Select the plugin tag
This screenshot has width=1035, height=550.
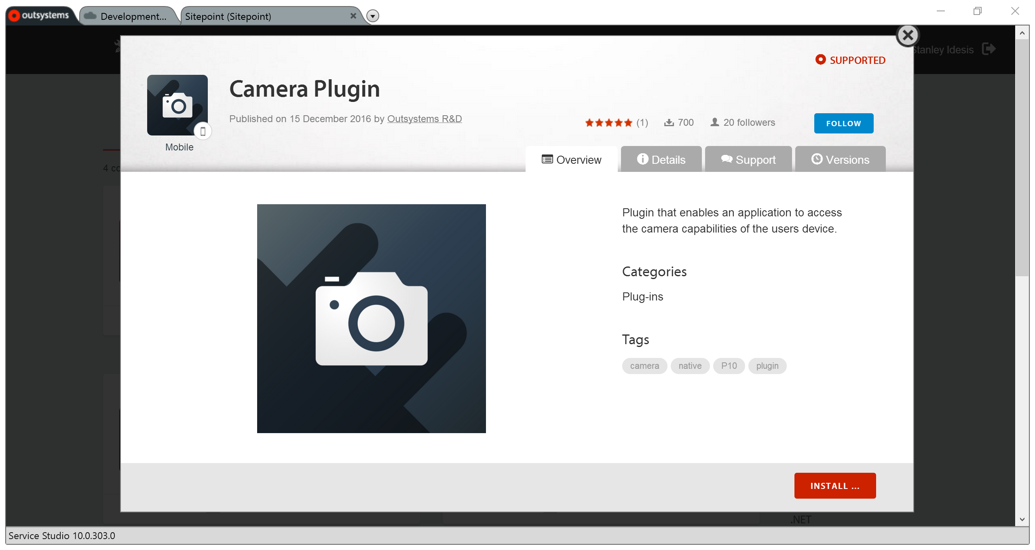point(767,366)
